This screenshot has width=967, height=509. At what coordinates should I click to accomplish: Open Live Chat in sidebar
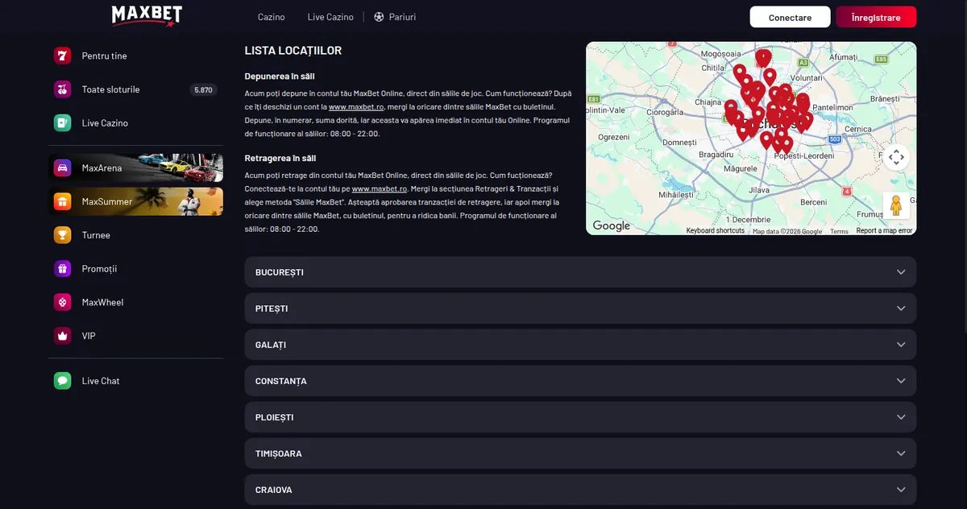point(101,381)
